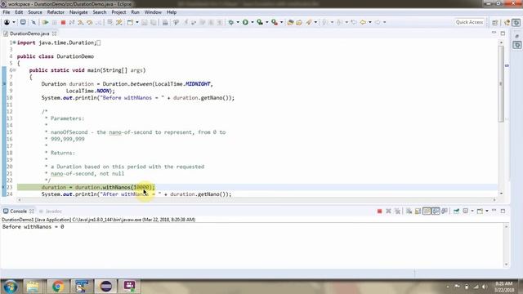This screenshot has height=294, width=523.
Task: Open File Explorer from the taskbar
Action: [x=33, y=287]
